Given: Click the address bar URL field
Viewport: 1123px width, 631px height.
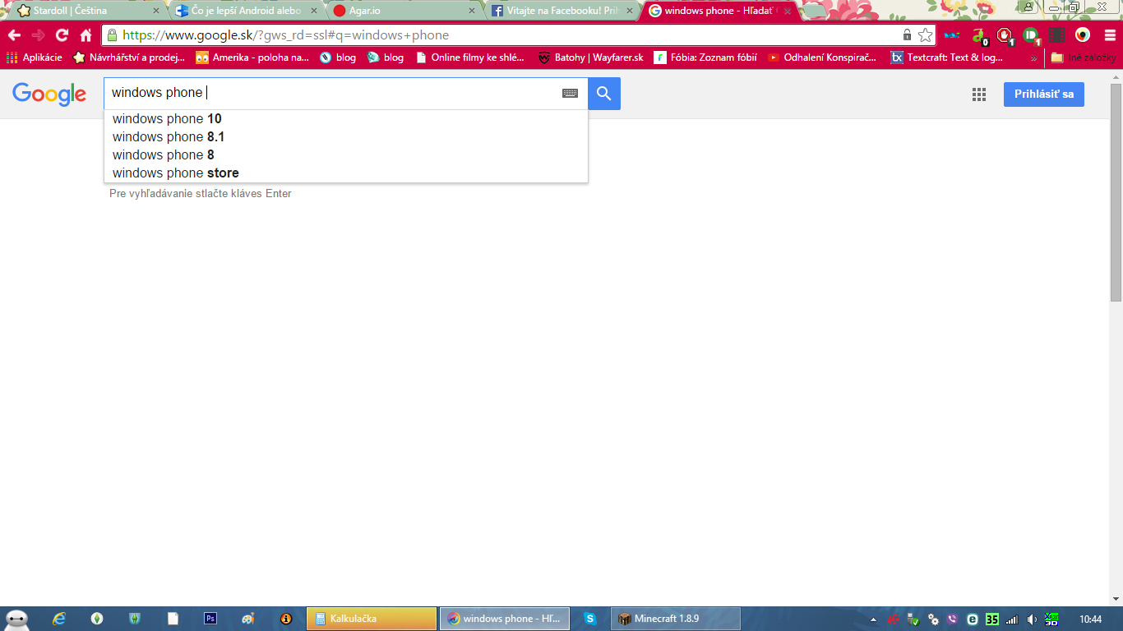Looking at the screenshot, I should 493,35.
